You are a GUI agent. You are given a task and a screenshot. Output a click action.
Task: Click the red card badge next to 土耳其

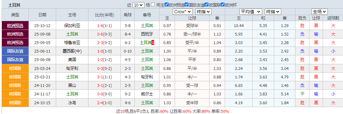coord(153,43)
